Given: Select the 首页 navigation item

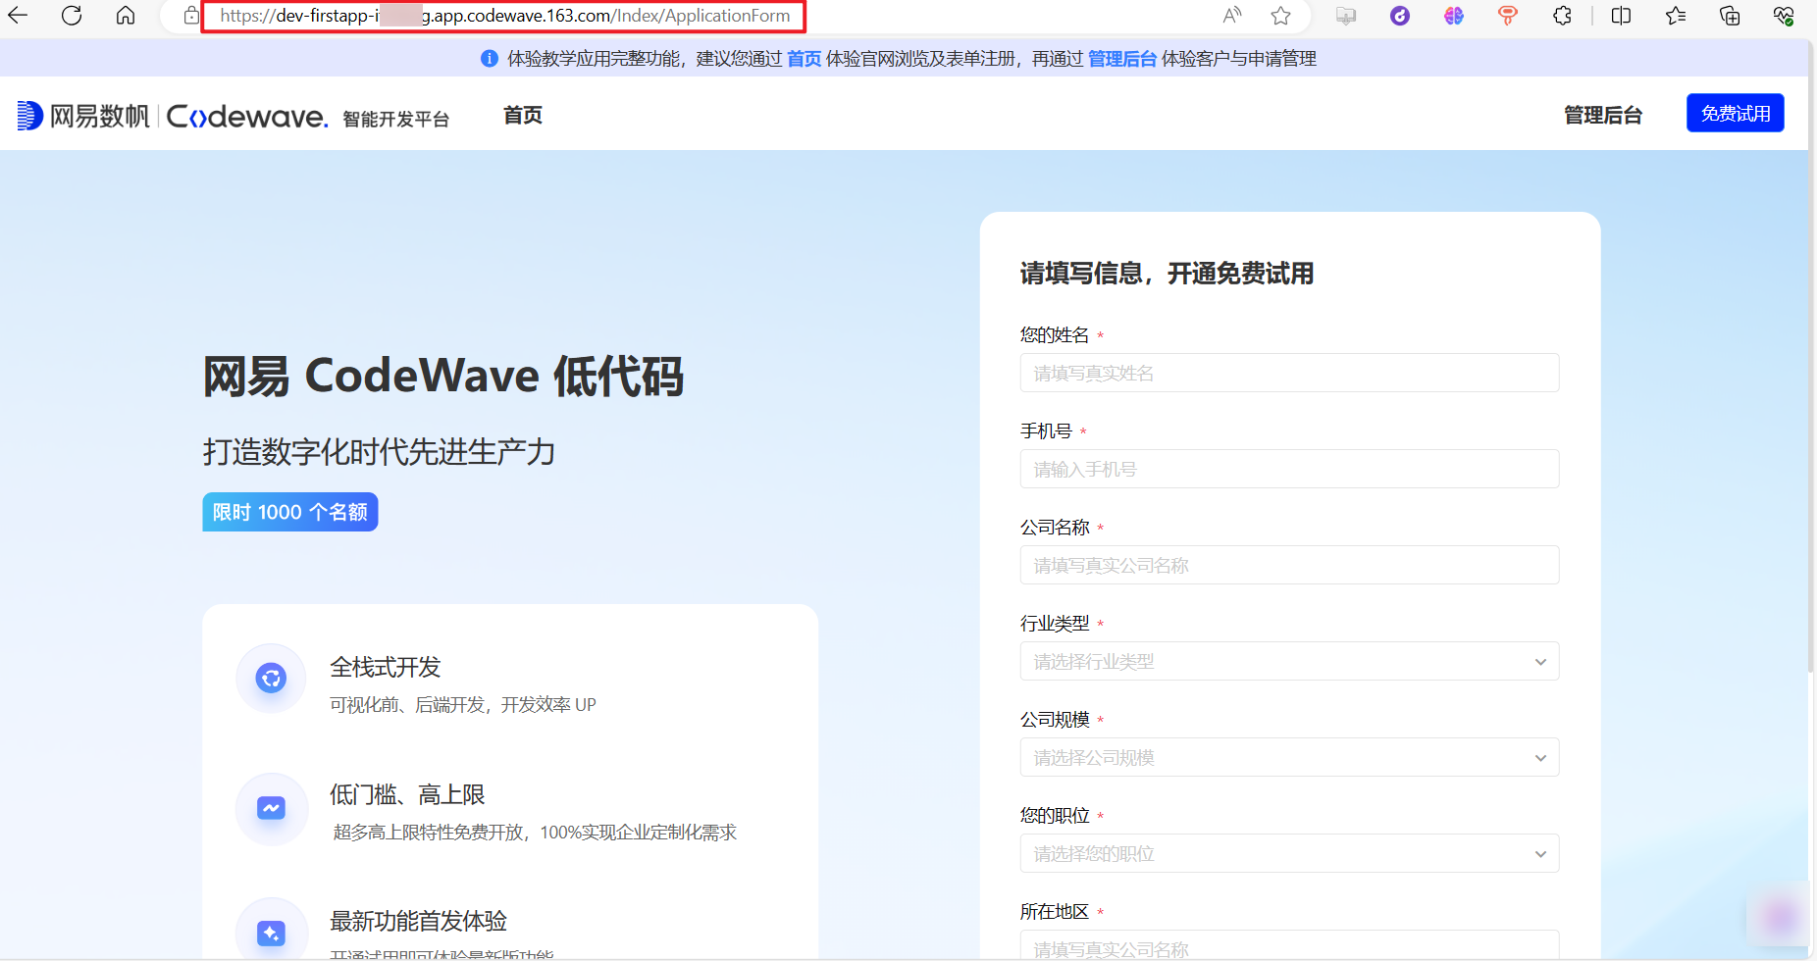Looking at the screenshot, I should tap(521, 115).
